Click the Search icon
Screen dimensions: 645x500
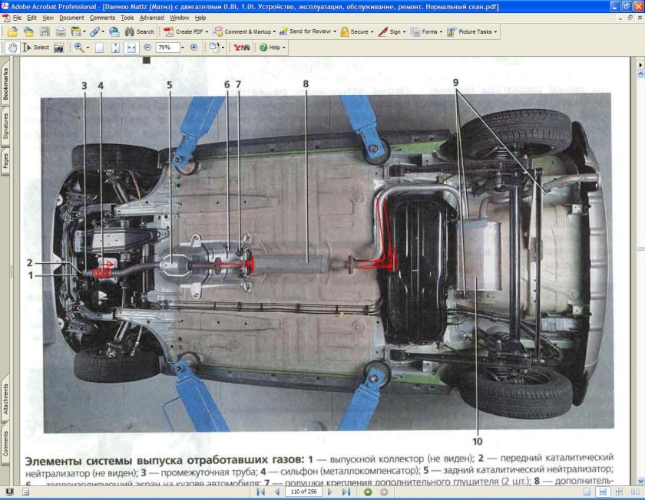[x=129, y=33]
